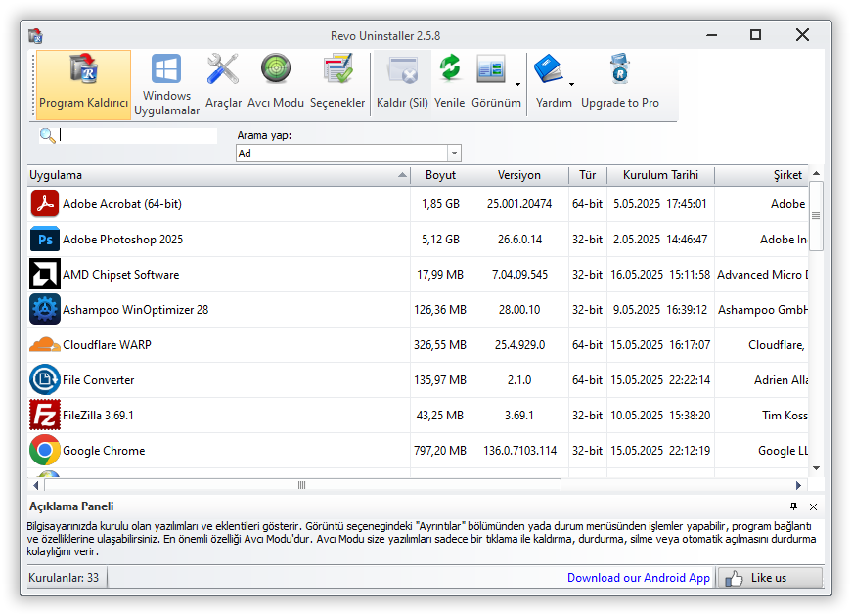This screenshot has width=852, height=616.
Task: Click version 25.001.20474 cell
Action: click(x=519, y=204)
